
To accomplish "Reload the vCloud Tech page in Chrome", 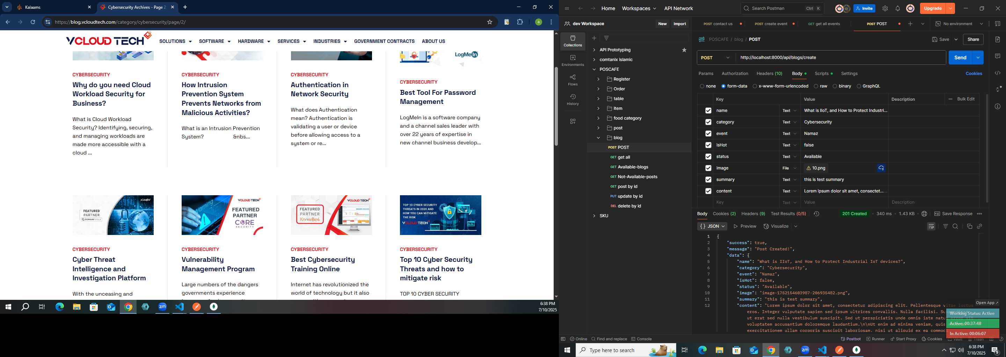I will pos(33,22).
